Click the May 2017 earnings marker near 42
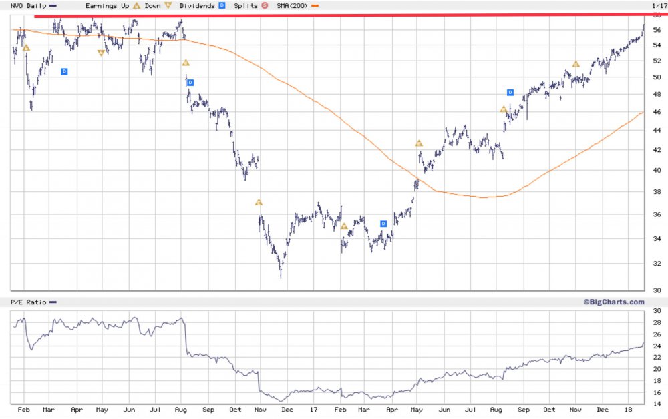The image size is (668, 419). click(x=419, y=143)
